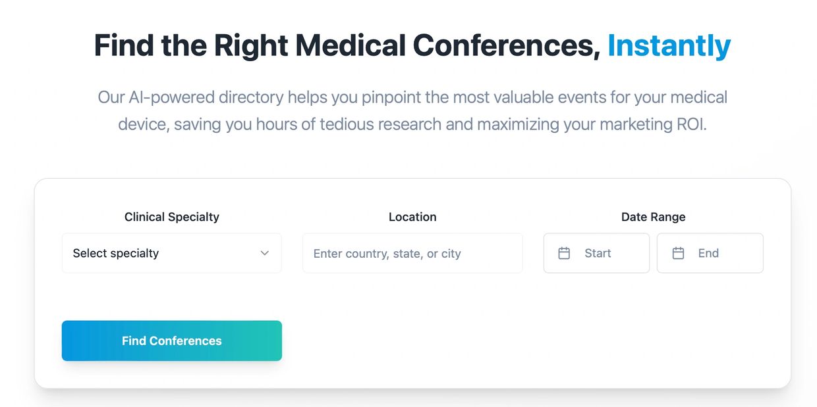Click the chevron arrow in the specialty selector

tap(265, 253)
